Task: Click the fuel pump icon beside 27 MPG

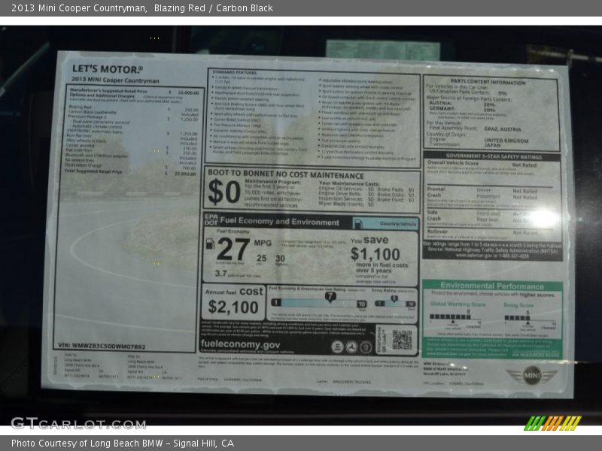Action: [x=210, y=244]
